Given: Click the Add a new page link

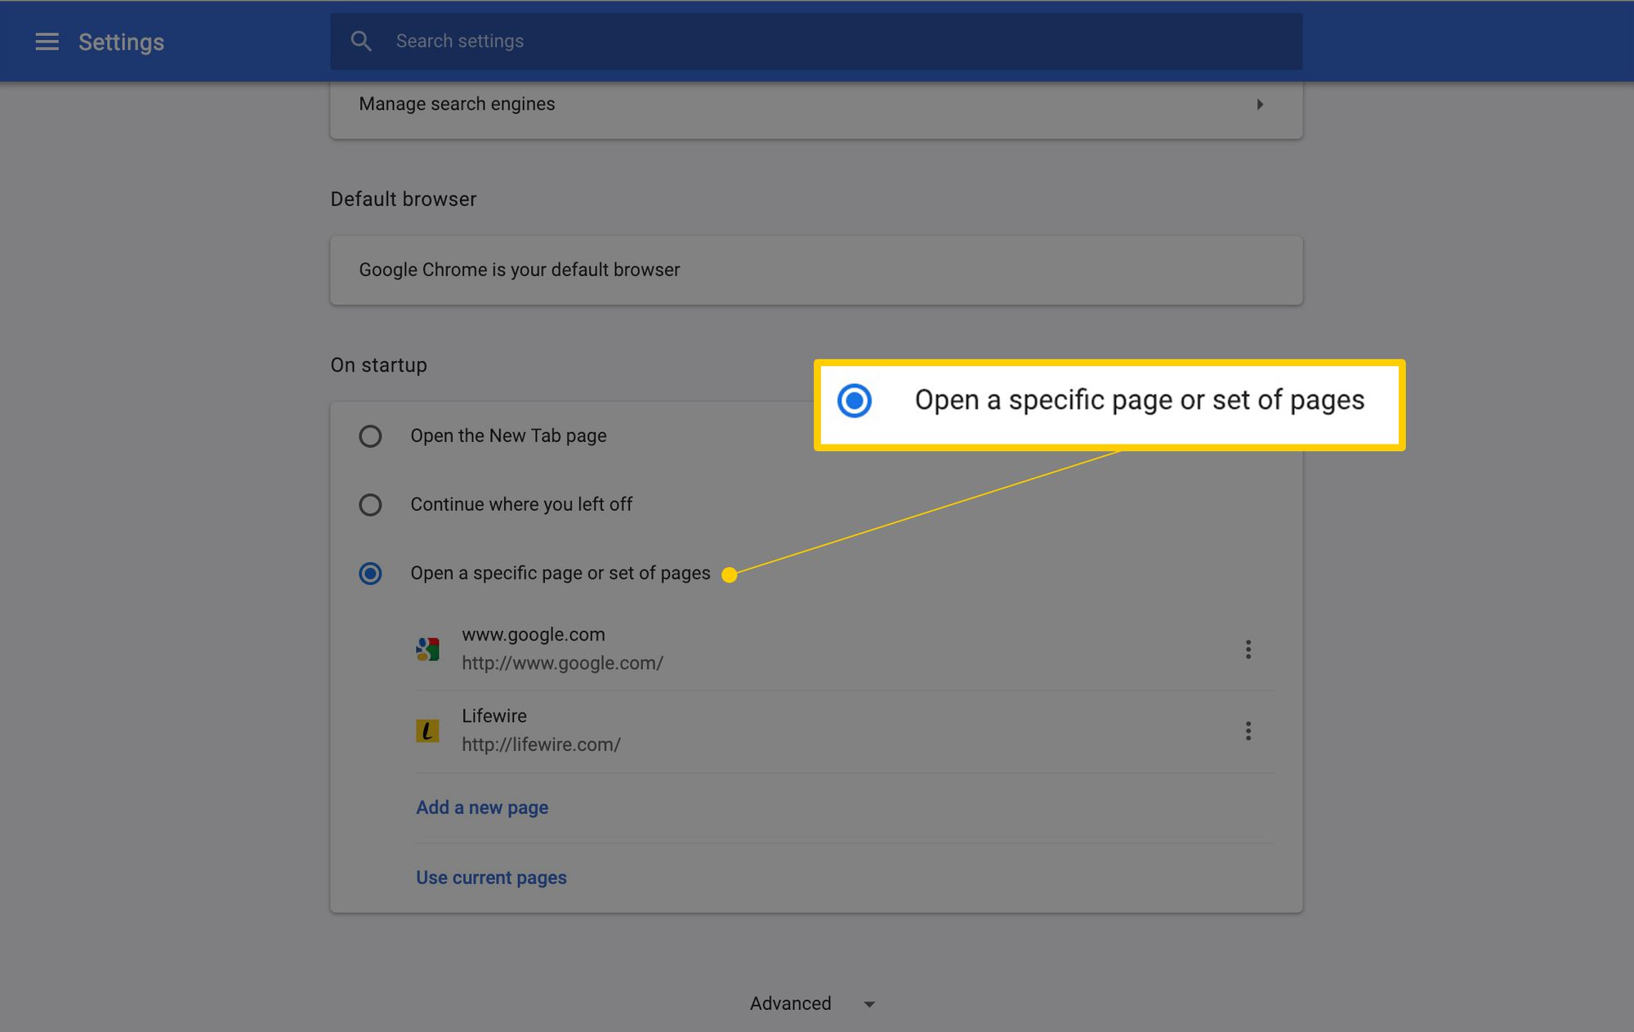Looking at the screenshot, I should point(481,807).
